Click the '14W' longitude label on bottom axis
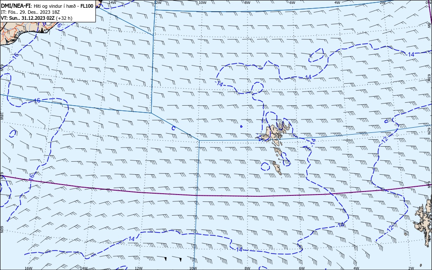The height and width of the screenshot is (270, 432). 84,268
